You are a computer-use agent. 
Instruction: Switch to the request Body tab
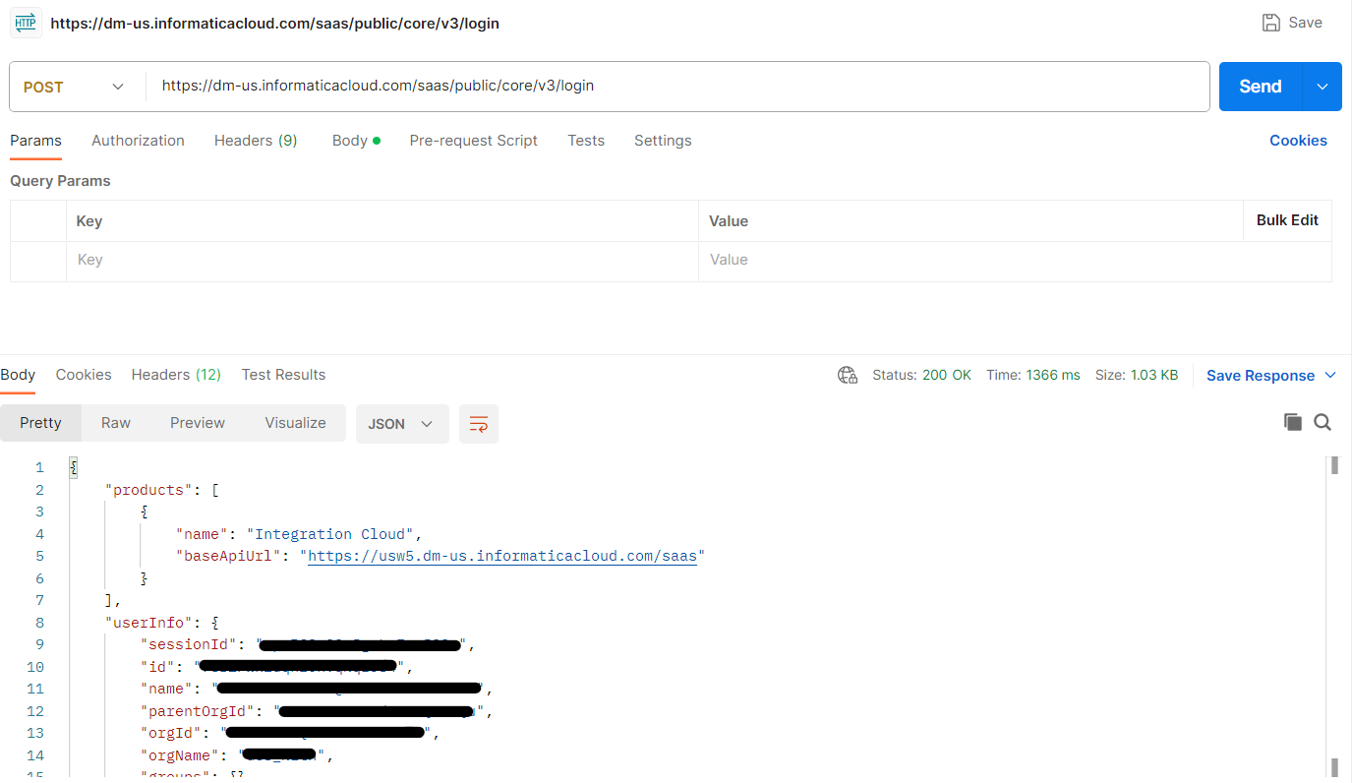point(356,141)
